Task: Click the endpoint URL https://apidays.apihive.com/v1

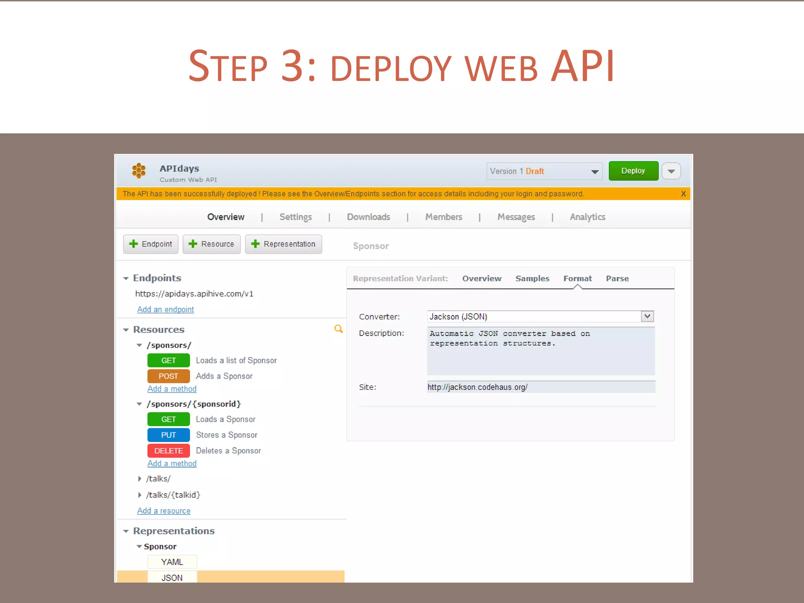Action: pyautogui.click(x=194, y=294)
